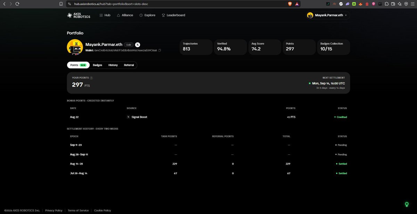Click the Jul 28–Aug 14 epoch row

208,173
